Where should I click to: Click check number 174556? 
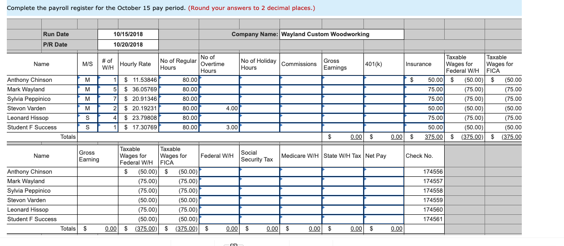pos(424,172)
